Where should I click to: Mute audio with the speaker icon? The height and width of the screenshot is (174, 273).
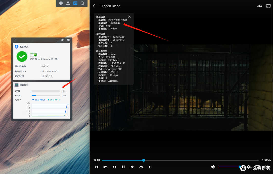pos(213,167)
